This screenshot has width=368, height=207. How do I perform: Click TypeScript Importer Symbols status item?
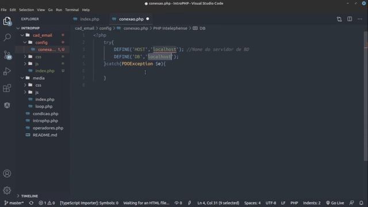click(89, 203)
